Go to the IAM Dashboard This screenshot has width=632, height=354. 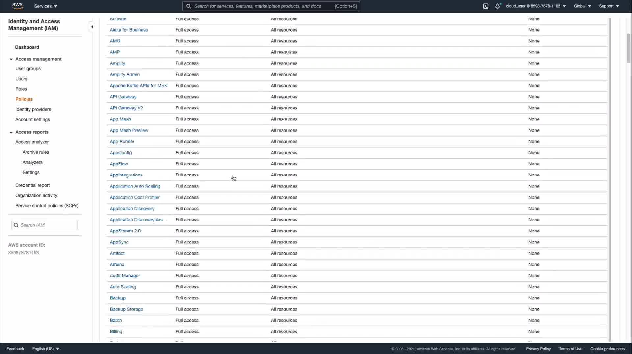click(27, 47)
